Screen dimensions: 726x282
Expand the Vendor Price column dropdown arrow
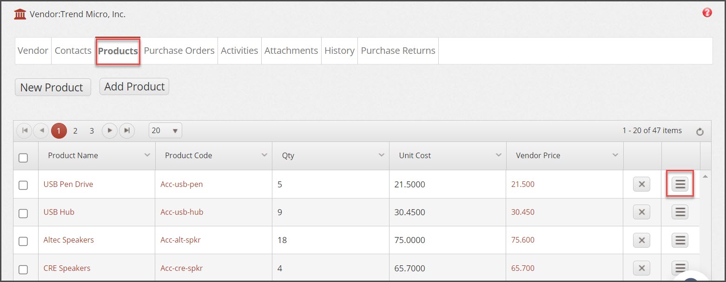click(615, 155)
